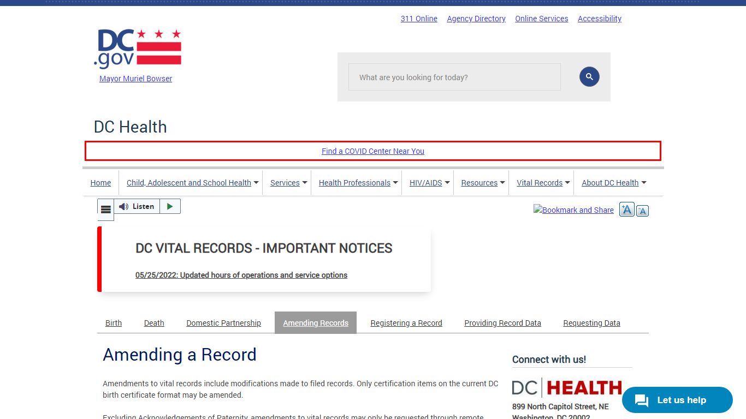The width and height of the screenshot is (746, 419).
Task: Open the ReadSpeaker hamburger menu icon
Action: click(x=106, y=209)
